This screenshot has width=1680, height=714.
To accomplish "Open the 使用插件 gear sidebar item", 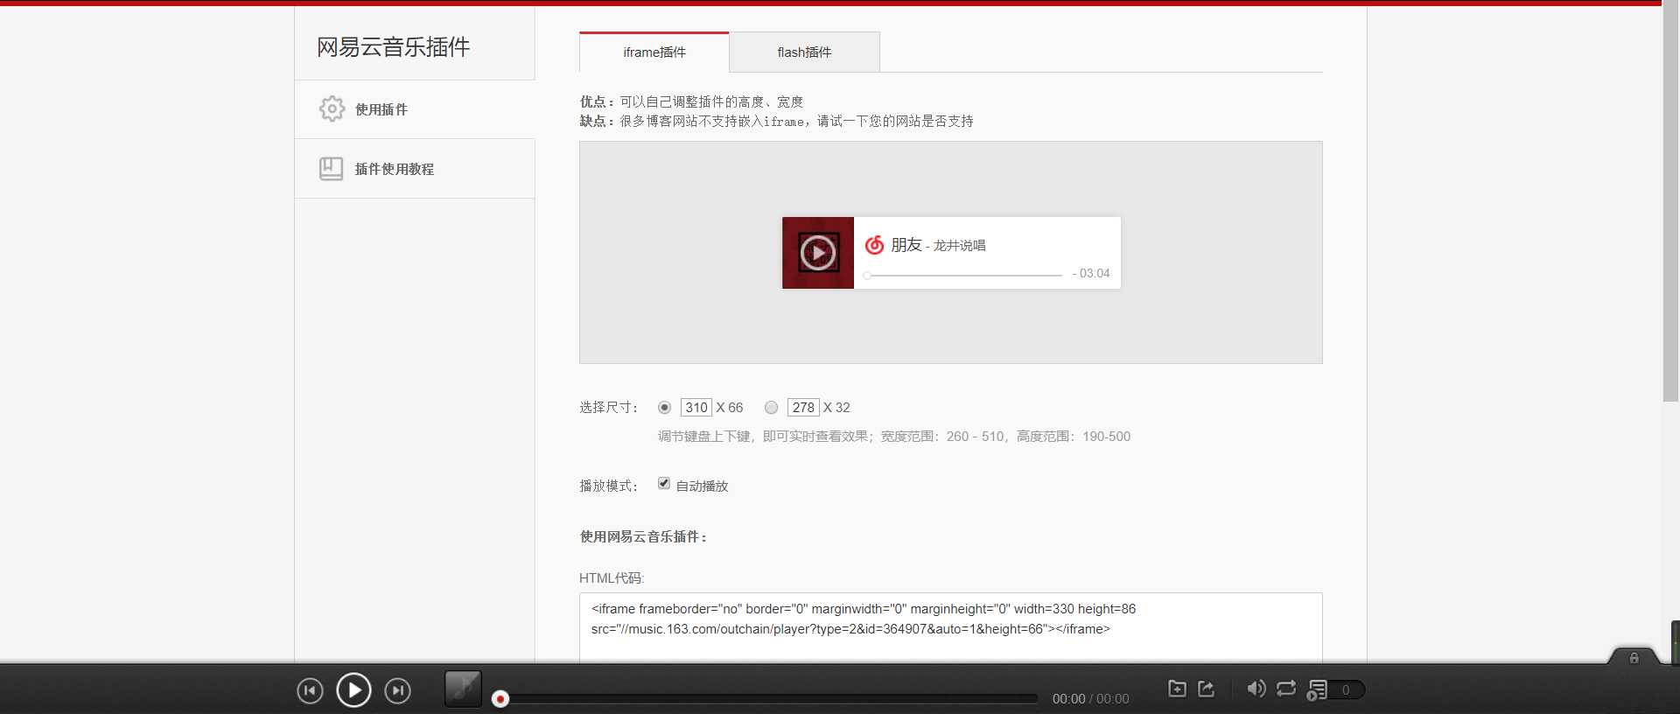I will [x=415, y=109].
